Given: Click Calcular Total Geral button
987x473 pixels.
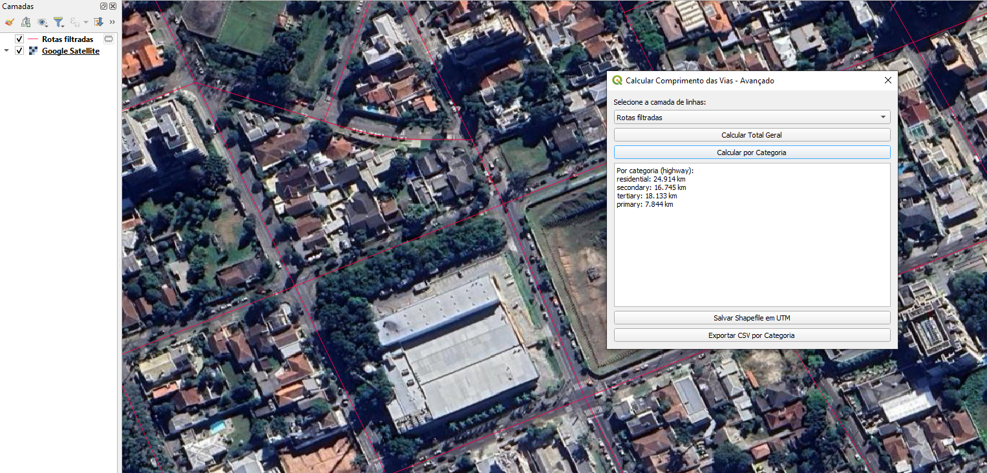Looking at the screenshot, I should point(752,135).
